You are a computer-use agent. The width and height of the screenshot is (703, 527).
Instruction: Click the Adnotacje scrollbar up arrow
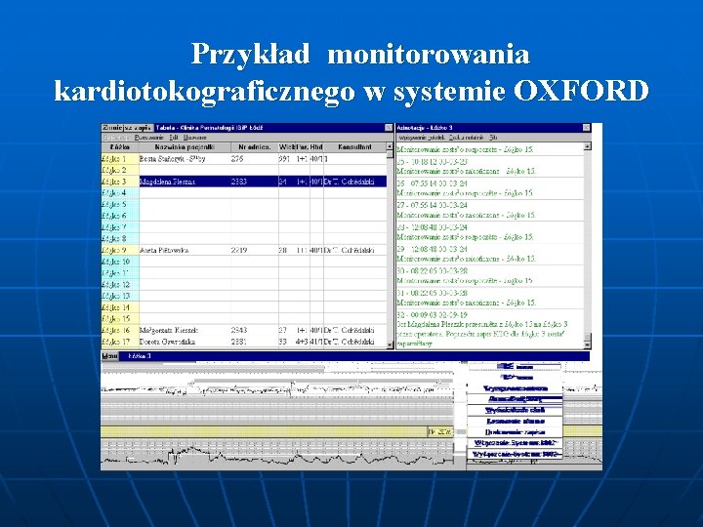tap(588, 146)
